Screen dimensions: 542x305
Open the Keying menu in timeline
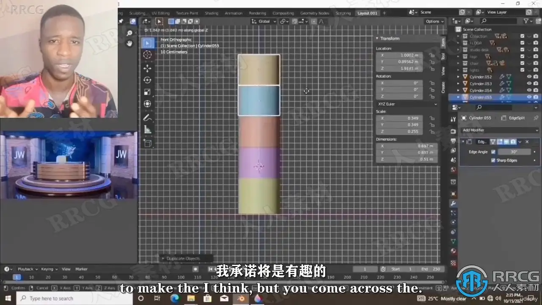click(49, 269)
